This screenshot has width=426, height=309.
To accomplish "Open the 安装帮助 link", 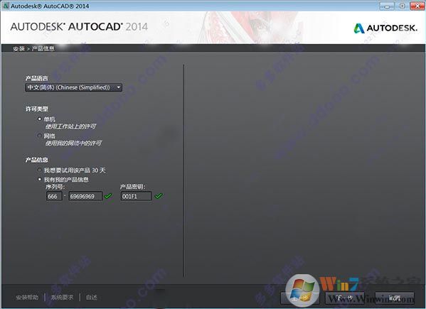I will point(27,298).
